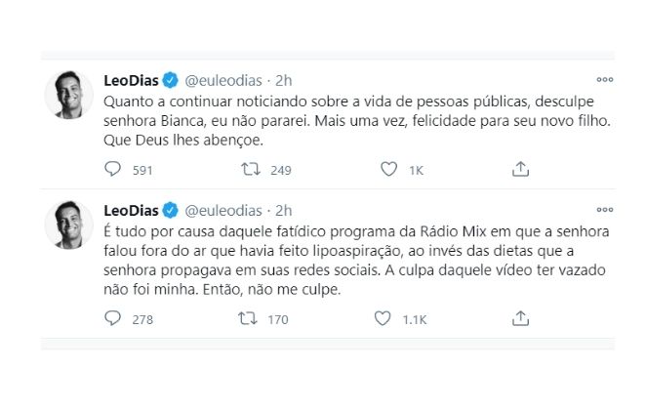This screenshot has width=646, height=410.
Task: Like the first tweet with 1K likes
Action: (390, 169)
